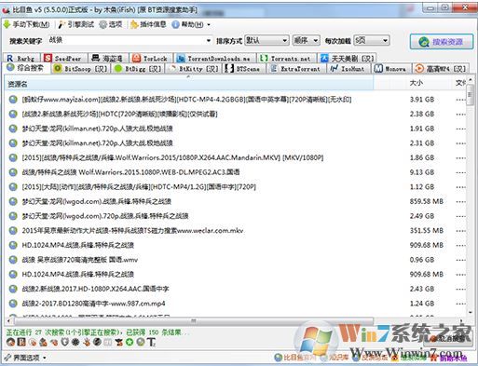Click the green circular engine icon in status row
Image resolution: width=478 pixels, height=366 pixels.
[x=130, y=342]
